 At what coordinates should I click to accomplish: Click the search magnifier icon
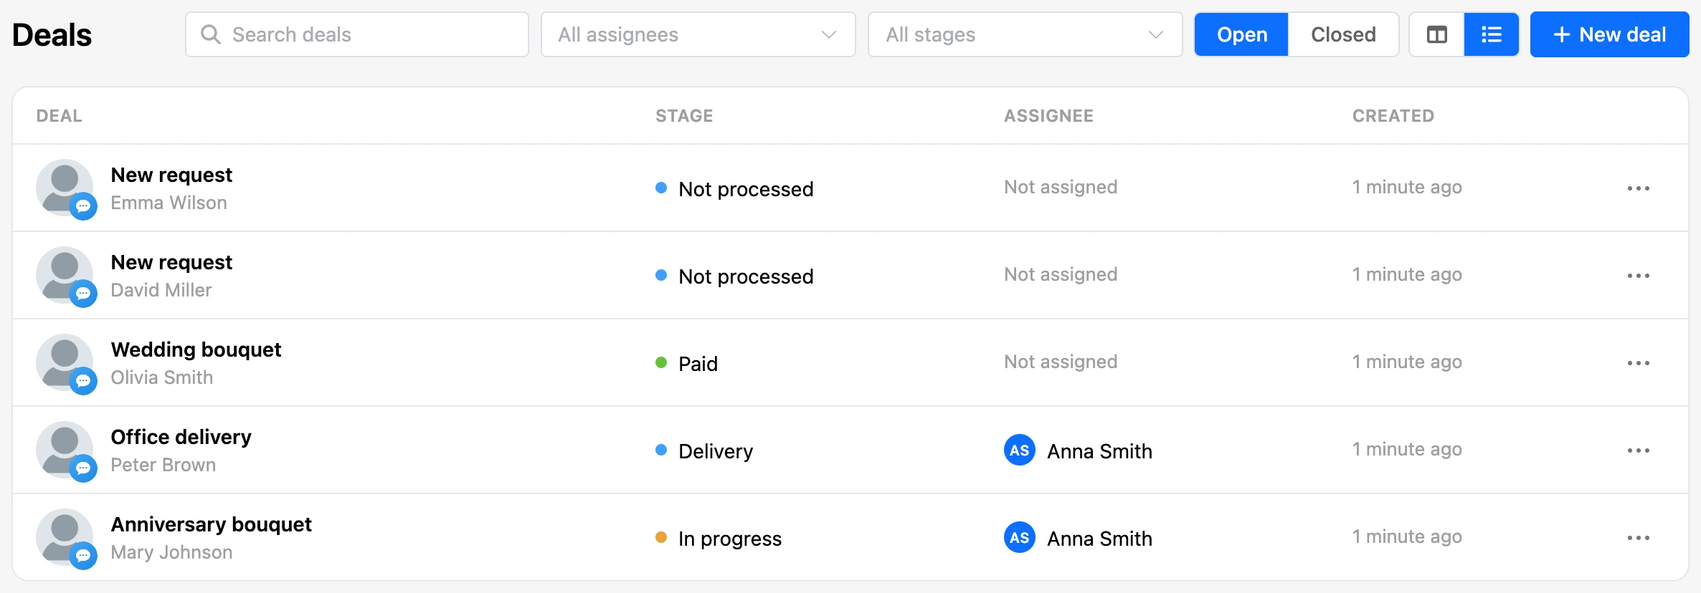210,34
